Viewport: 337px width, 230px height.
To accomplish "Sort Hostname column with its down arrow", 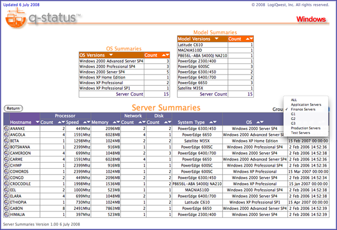I will coord(38,122).
